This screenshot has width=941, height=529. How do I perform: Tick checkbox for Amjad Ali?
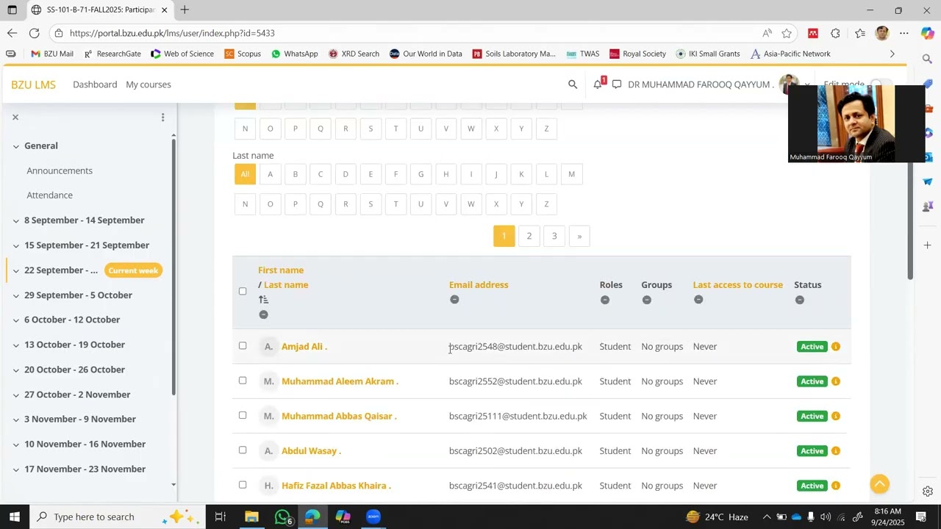coord(243,346)
